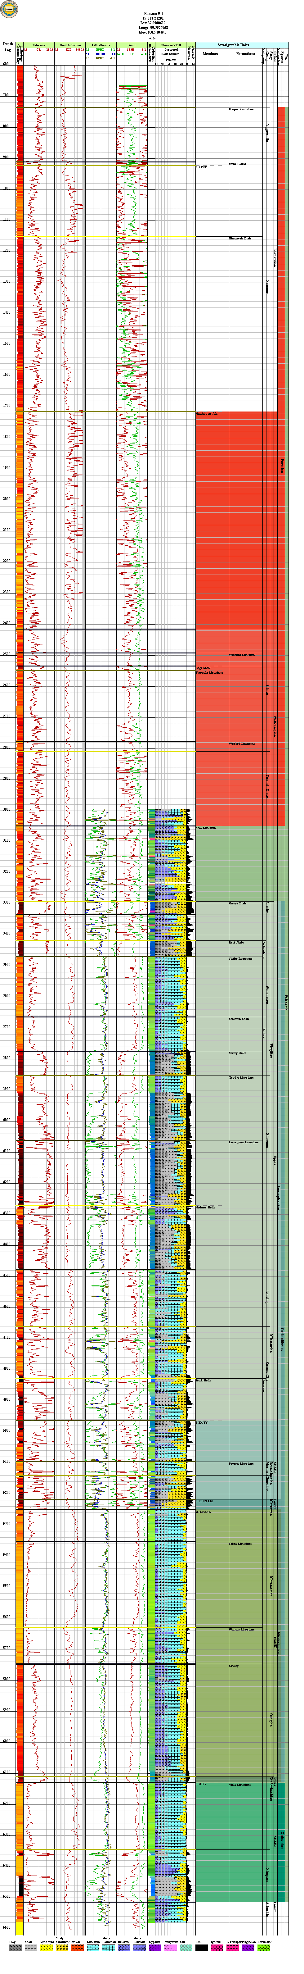Screen dimensions: 304x1974
Task: Click the "Depth Log" column header
Action: click(8, 47)
